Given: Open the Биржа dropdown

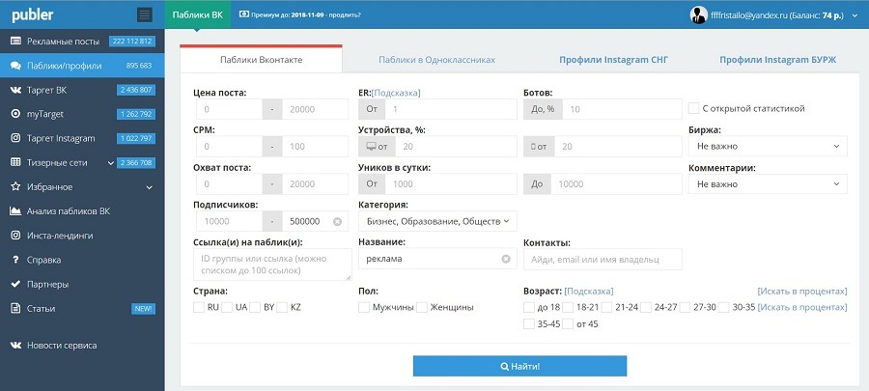Looking at the screenshot, I should pyautogui.click(x=768, y=146).
